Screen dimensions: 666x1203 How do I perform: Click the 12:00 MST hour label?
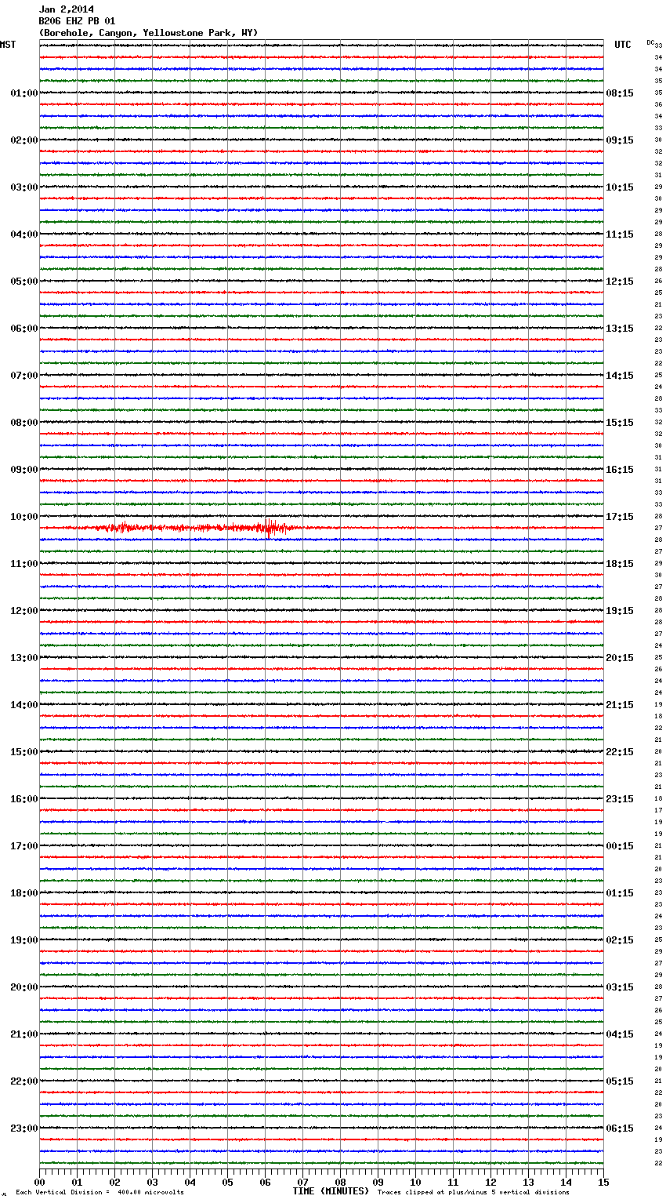point(24,611)
